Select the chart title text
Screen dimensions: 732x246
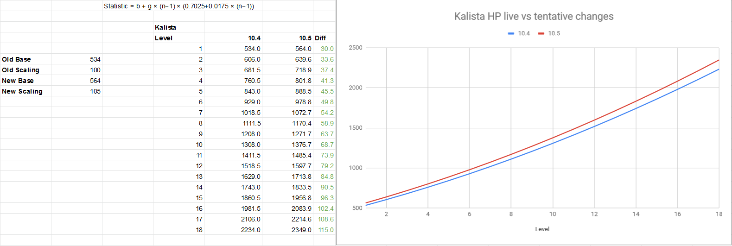[x=534, y=16]
